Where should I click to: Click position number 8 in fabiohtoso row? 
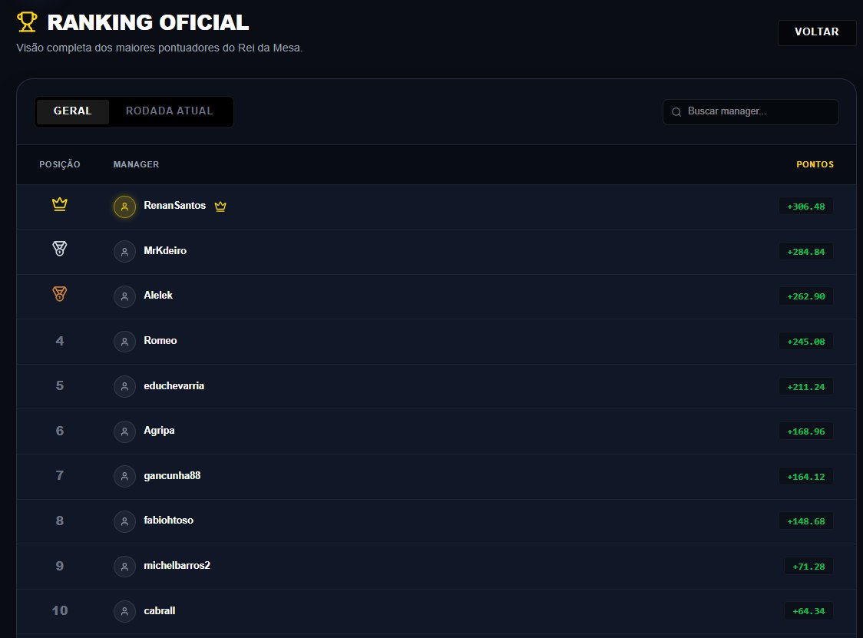coord(59,521)
